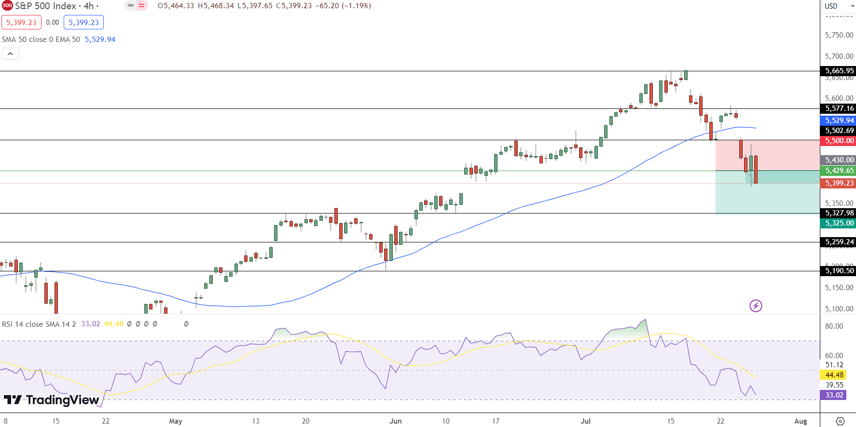856x427 pixels.
Task: Open the symbol search via S&P 500 Index title
Action: click(x=46, y=6)
